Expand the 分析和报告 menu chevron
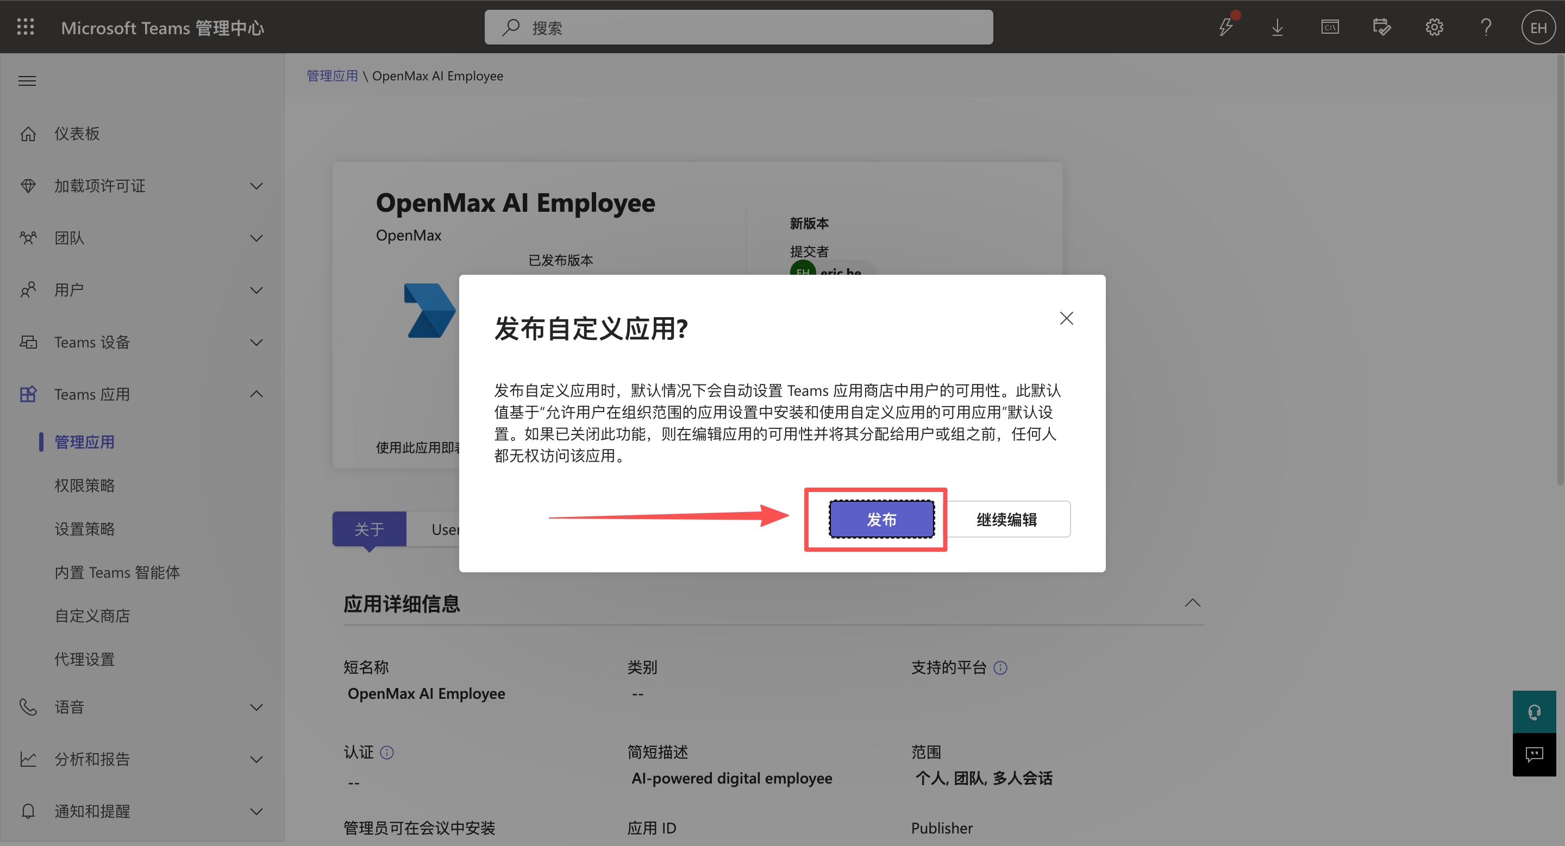Screen dimensions: 1565x846 (x=256, y=759)
